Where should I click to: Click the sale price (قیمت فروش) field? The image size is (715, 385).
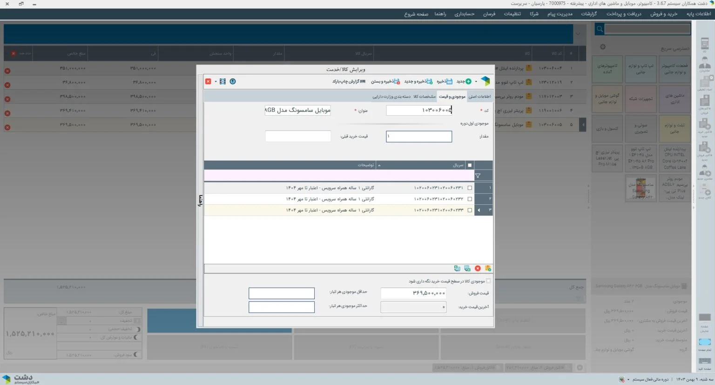point(413,293)
